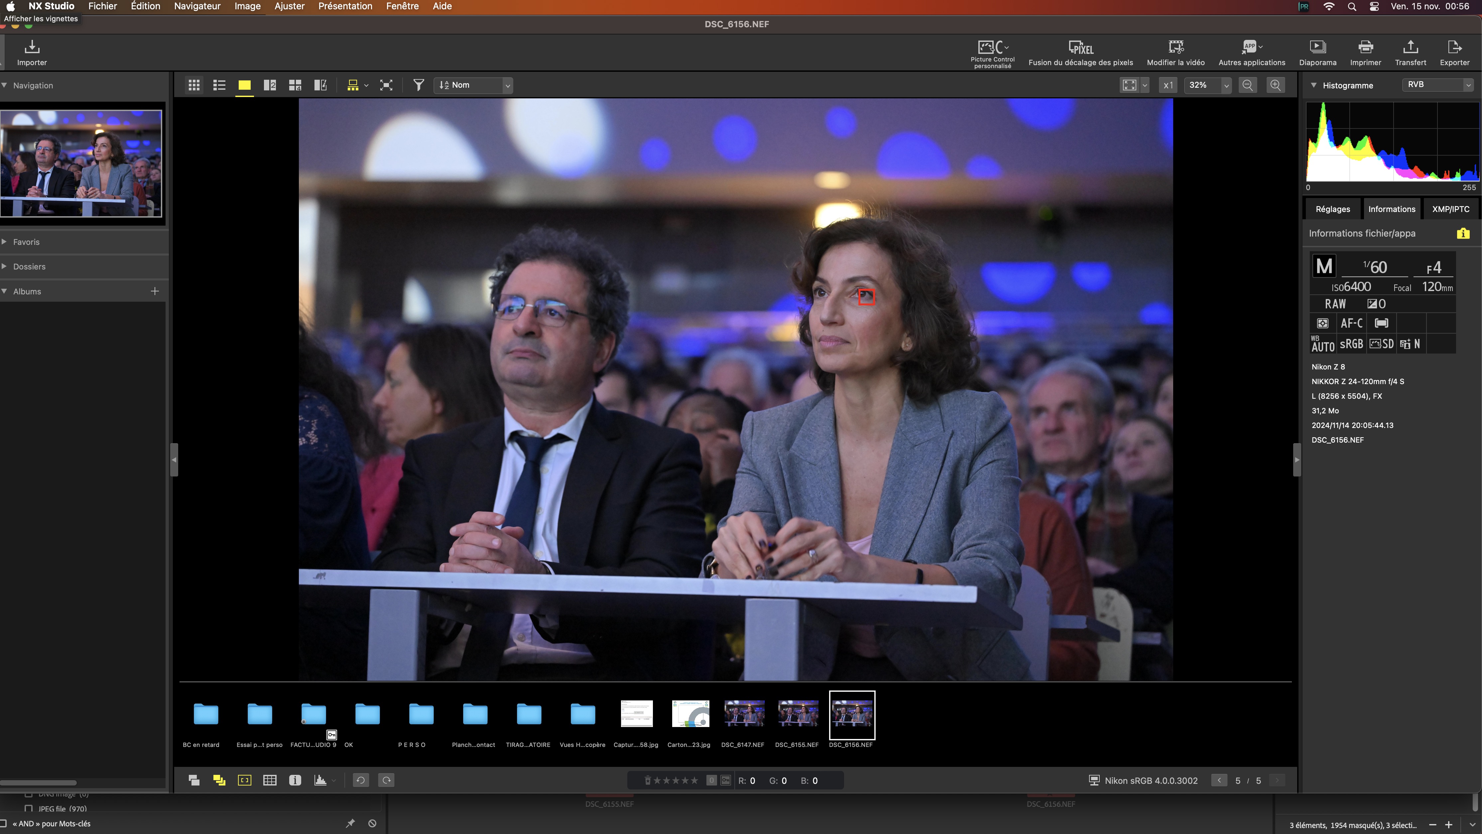The height and width of the screenshot is (834, 1482).
Task: Expand the Dossiers section
Action: tap(29, 267)
